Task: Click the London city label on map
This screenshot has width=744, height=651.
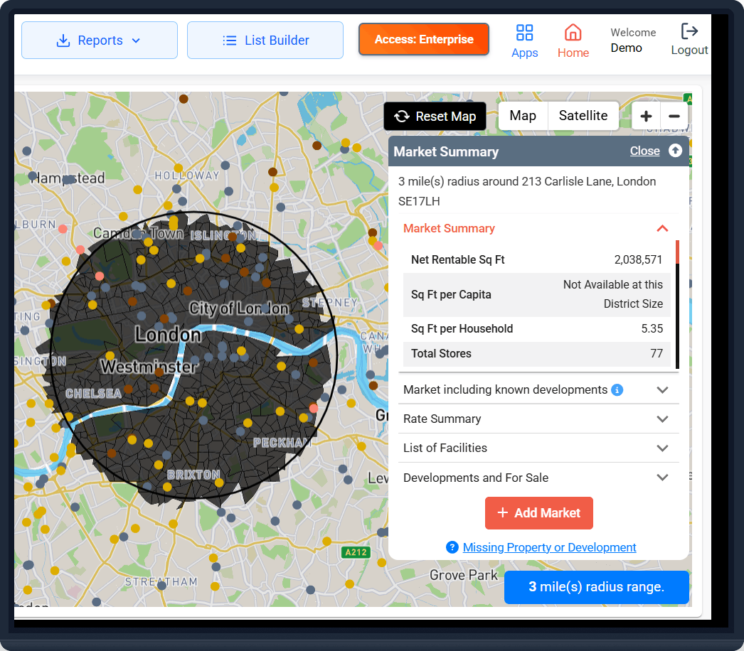Action: coord(168,335)
